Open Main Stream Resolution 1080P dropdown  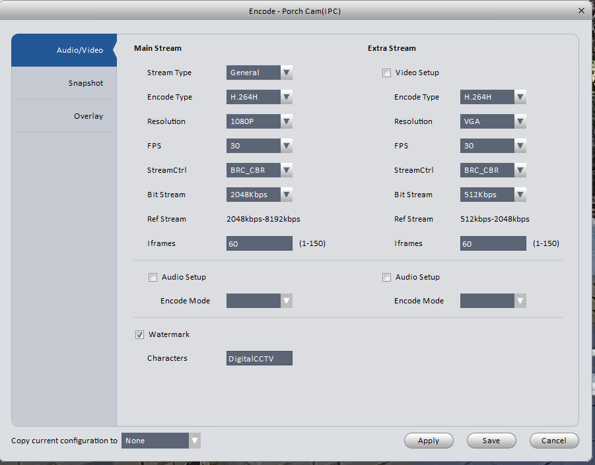pos(259,121)
